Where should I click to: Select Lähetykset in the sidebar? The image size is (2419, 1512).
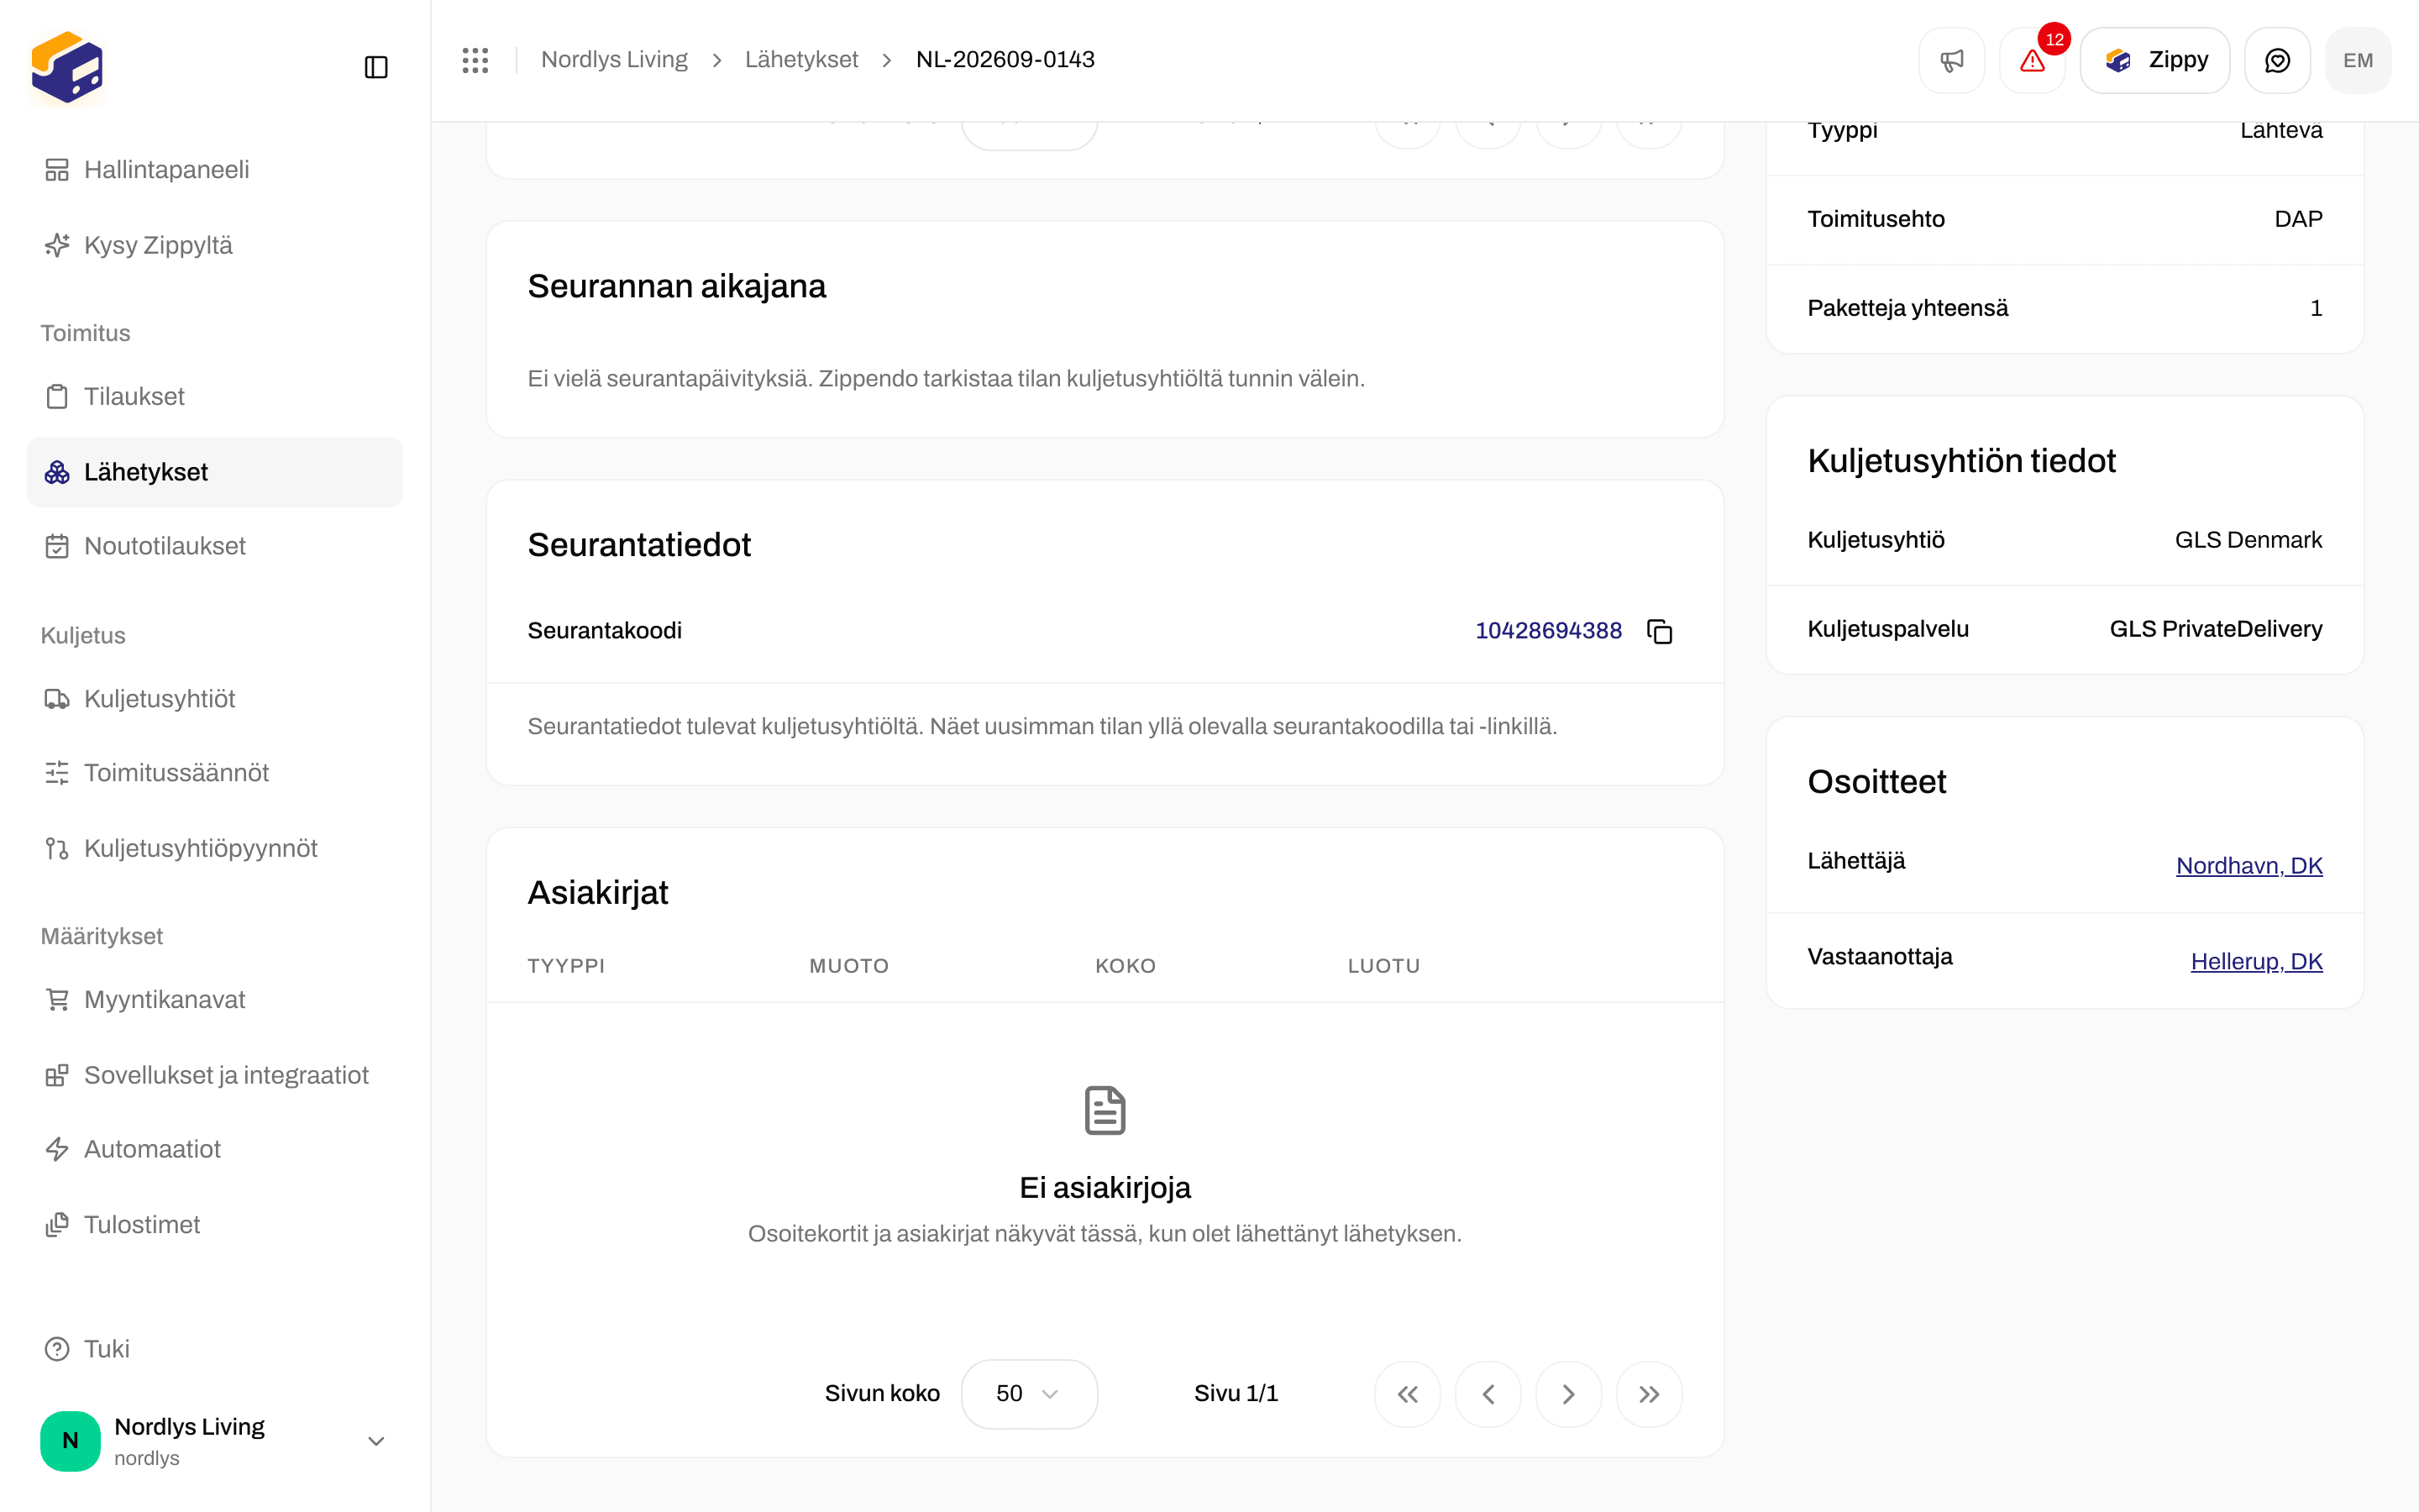215,472
